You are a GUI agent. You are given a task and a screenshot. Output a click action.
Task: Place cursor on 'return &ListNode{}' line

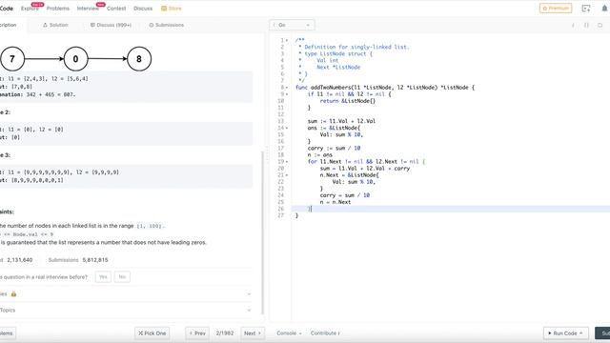coord(347,101)
